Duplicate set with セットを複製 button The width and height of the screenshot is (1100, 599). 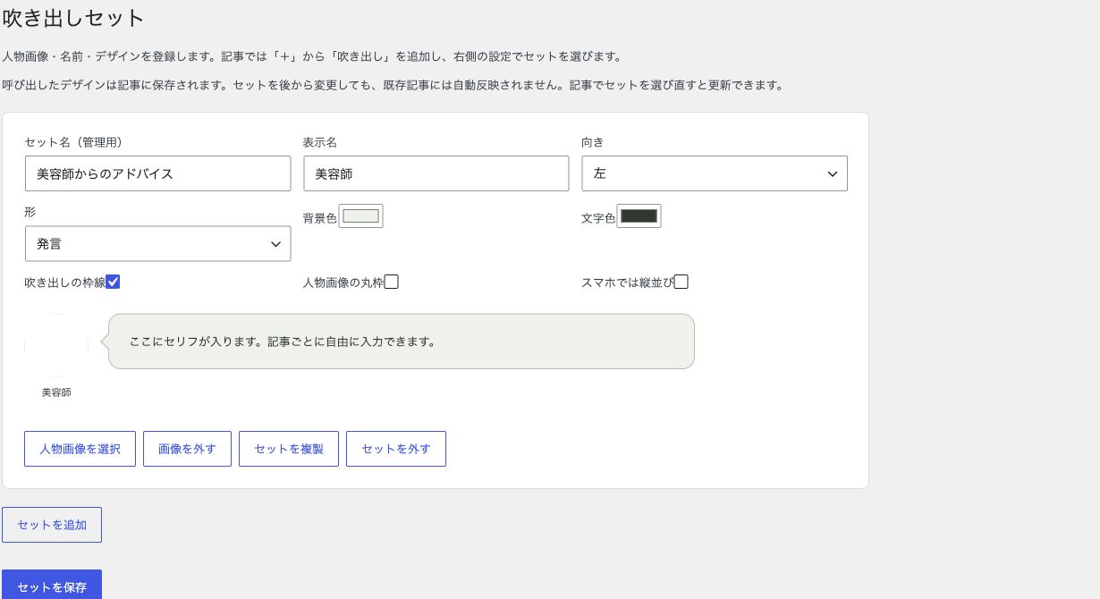[289, 449]
